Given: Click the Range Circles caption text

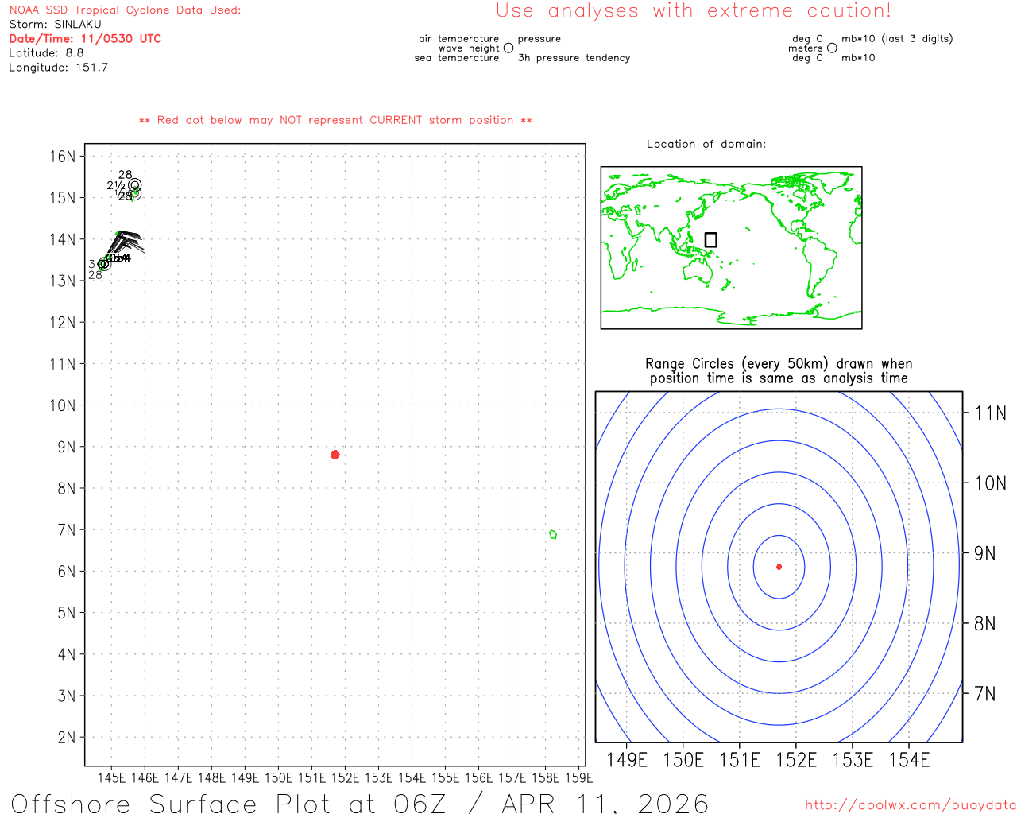Looking at the screenshot, I should click(x=779, y=371).
